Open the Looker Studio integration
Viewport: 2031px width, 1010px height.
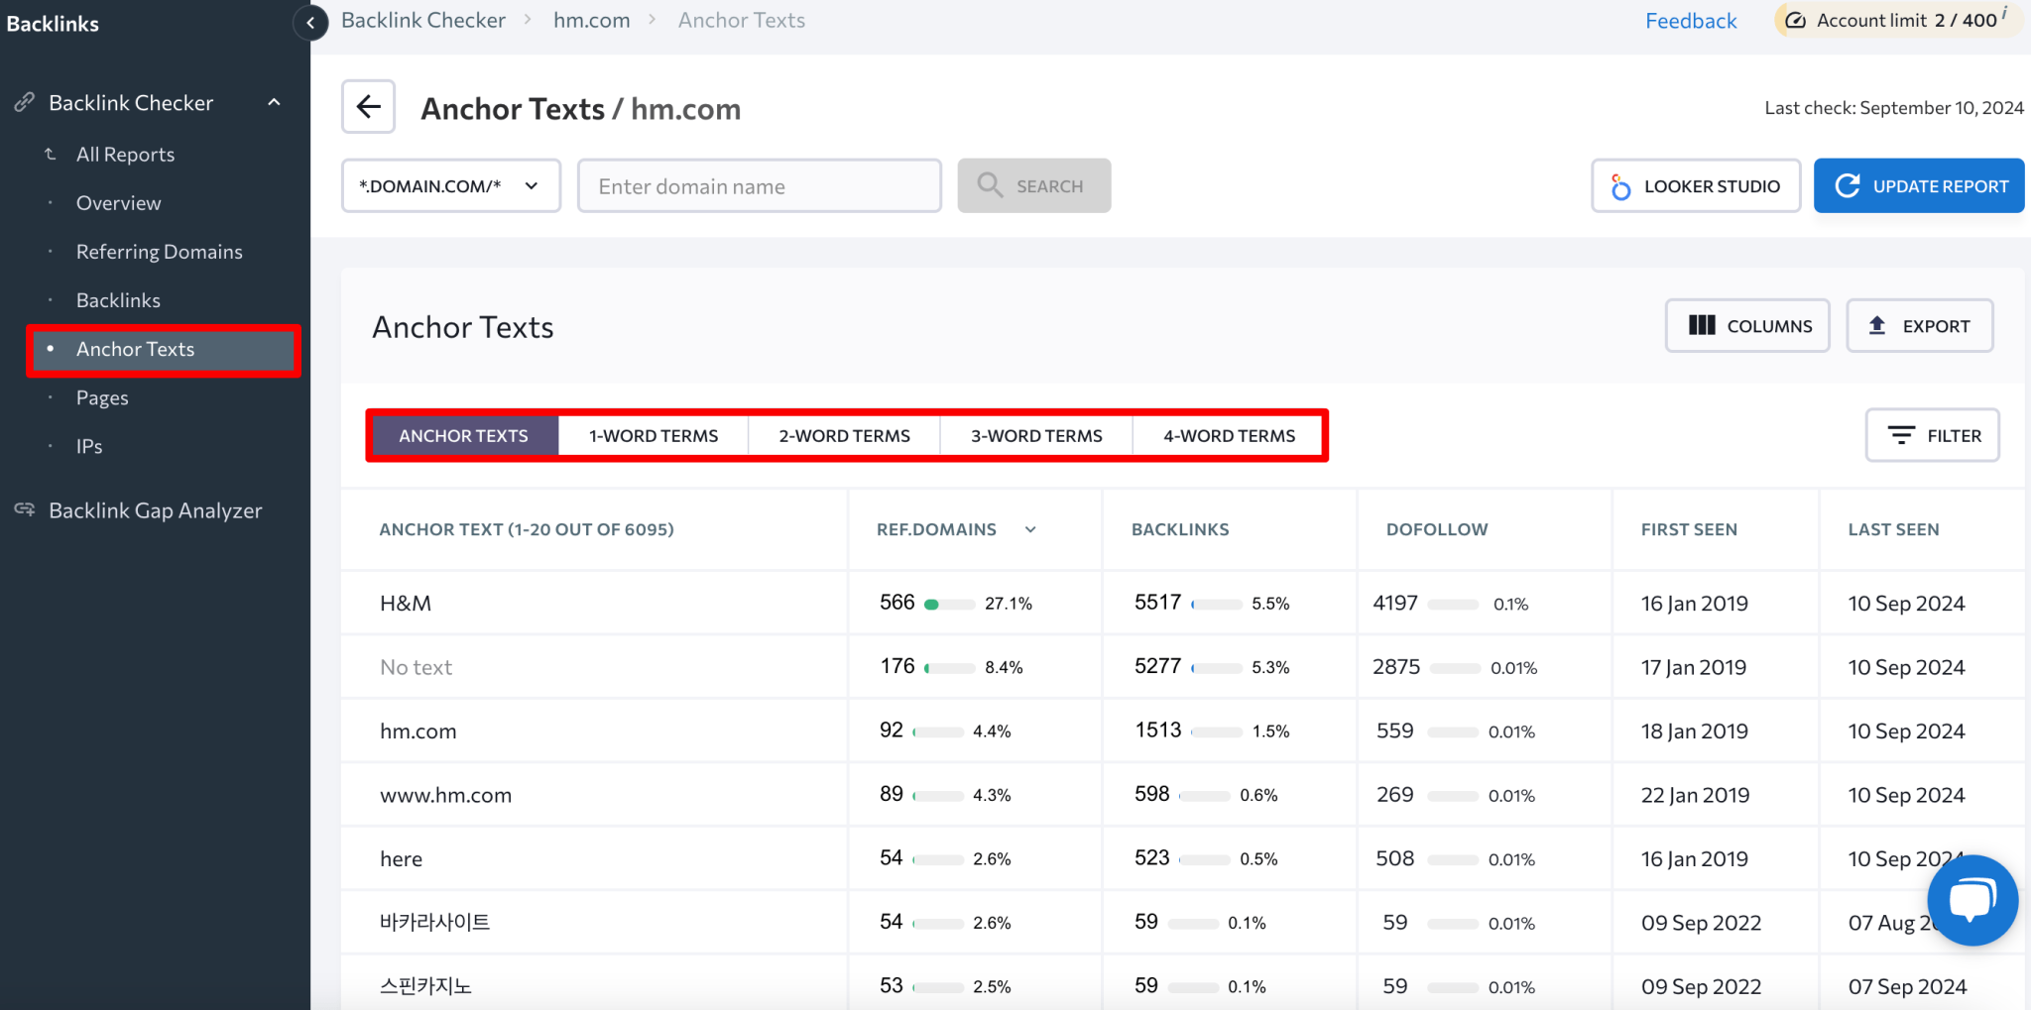coord(1696,185)
